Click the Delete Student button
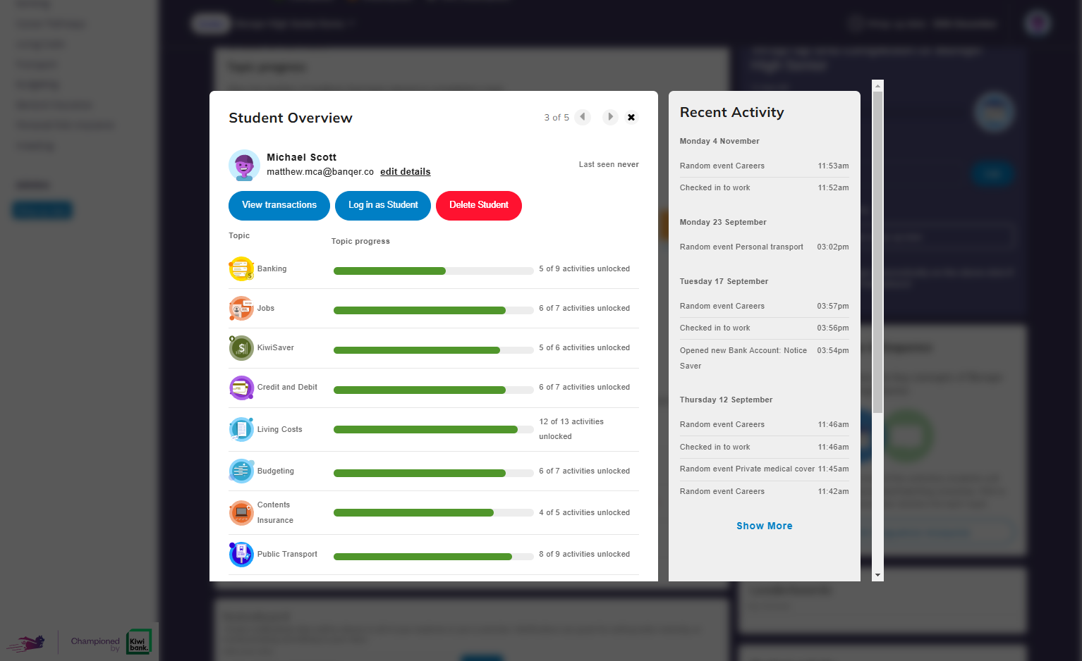Image resolution: width=1082 pixels, height=661 pixels. click(479, 206)
